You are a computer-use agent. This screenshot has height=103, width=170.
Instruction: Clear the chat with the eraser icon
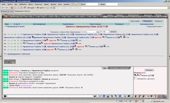pyautogui.click(x=100, y=96)
